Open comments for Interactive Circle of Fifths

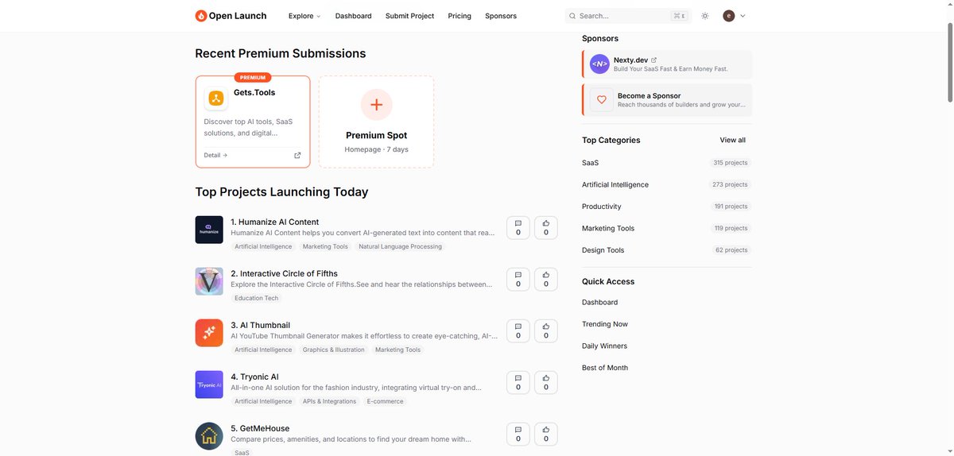518,280
